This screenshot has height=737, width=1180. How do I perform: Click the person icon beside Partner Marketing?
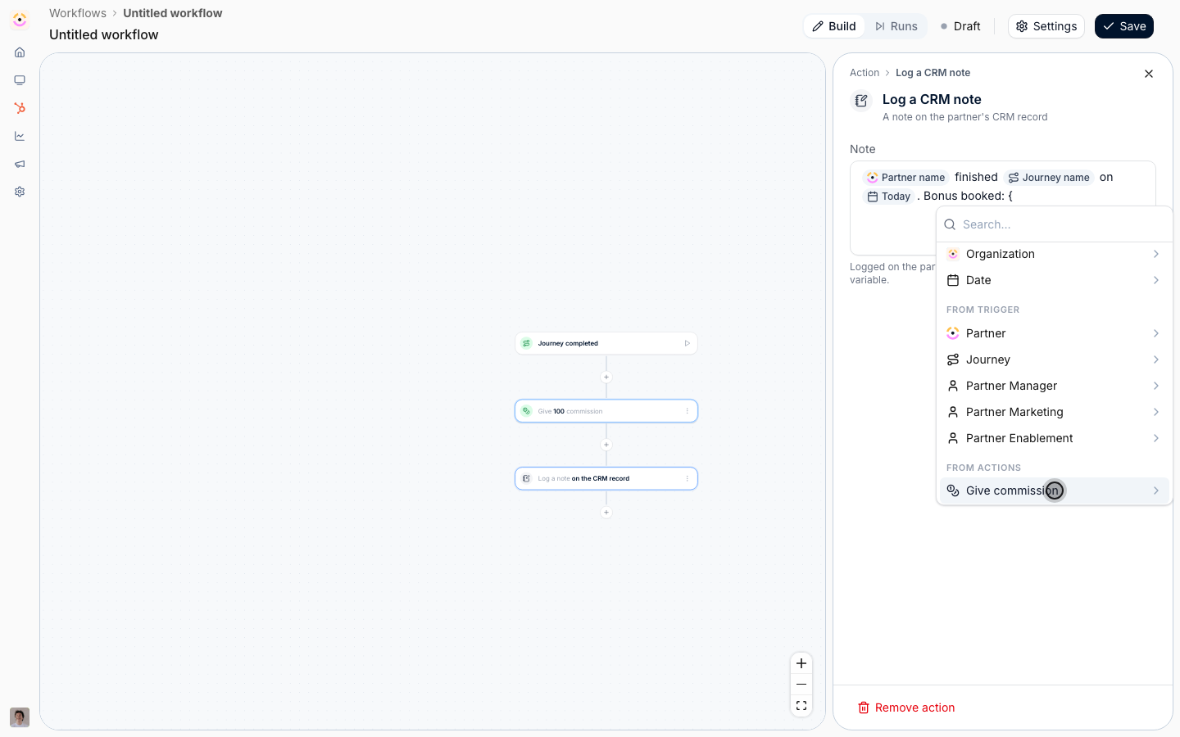[953, 412]
